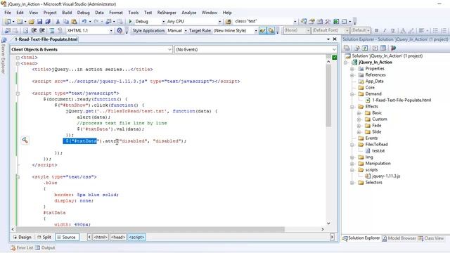The image size is (450, 253).
Task: Expand the Manipulation folder
Action: (x=352, y=164)
